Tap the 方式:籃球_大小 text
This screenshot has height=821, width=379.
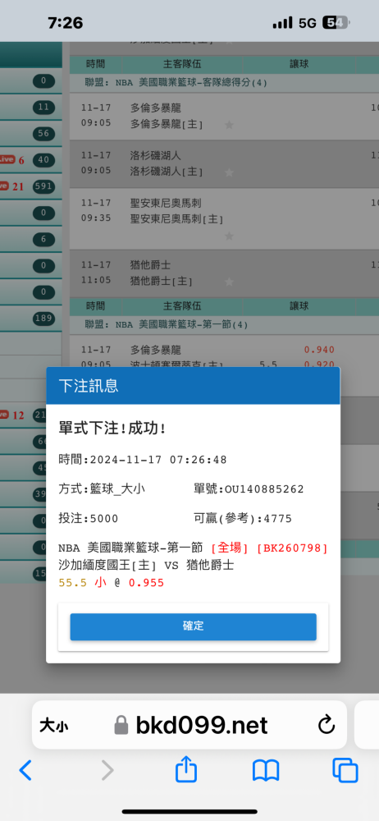102,489
